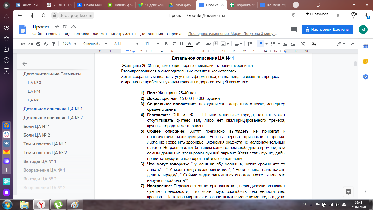This screenshot has width=373, height=210.
Task: Jump to Боли ЦА № 1 in the outline
Action: [x=37, y=126]
